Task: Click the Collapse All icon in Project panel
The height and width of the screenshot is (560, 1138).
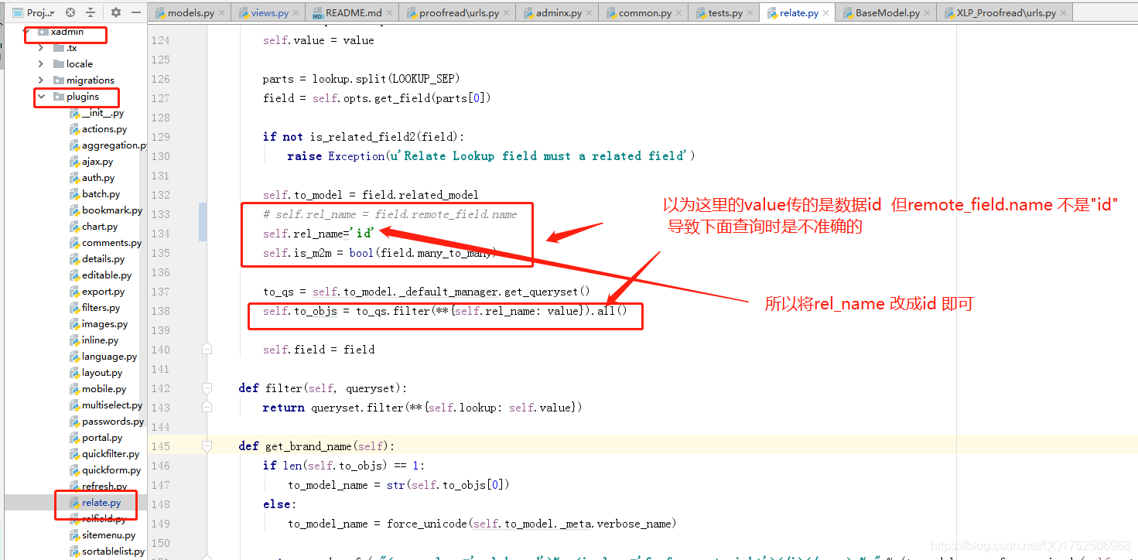Action: point(91,12)
